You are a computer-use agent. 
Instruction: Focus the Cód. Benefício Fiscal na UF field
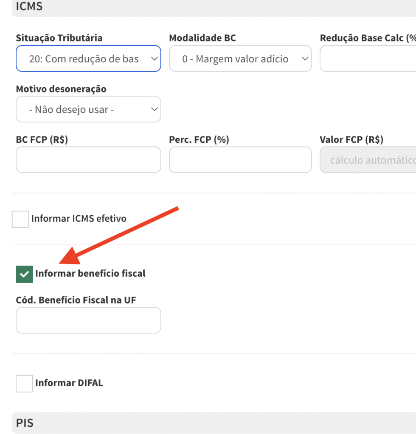point(88,320)
